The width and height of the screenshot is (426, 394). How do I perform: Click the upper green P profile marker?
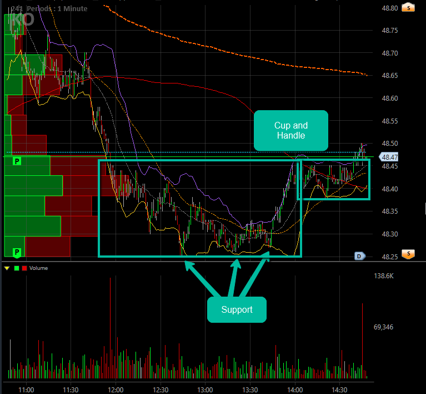(17, 161)
